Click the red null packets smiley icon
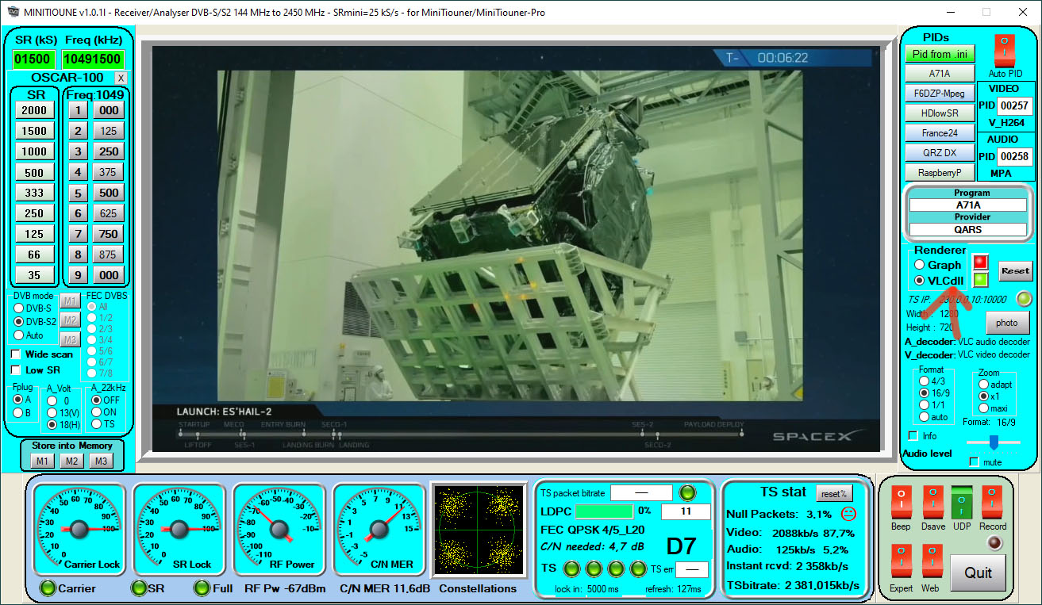1042x605 pixels. point(848,513)
